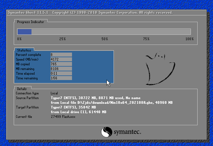Click the 'Time elapsed' label
Screen dimensions: 213x146
[25, 73]
